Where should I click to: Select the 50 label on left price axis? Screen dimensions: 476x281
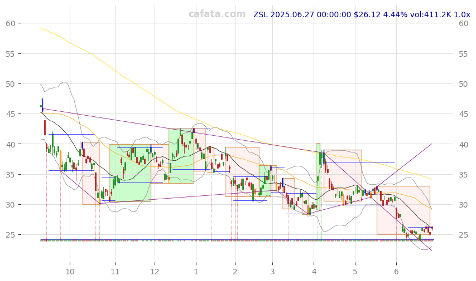(x=10, y=84)
